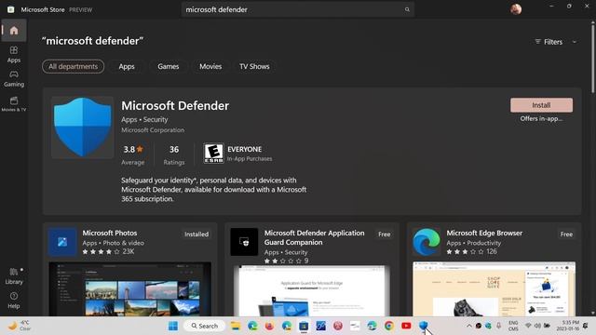Open Help in the sidebar
This screenshot has height=335, width=596.
coord(14,301)
